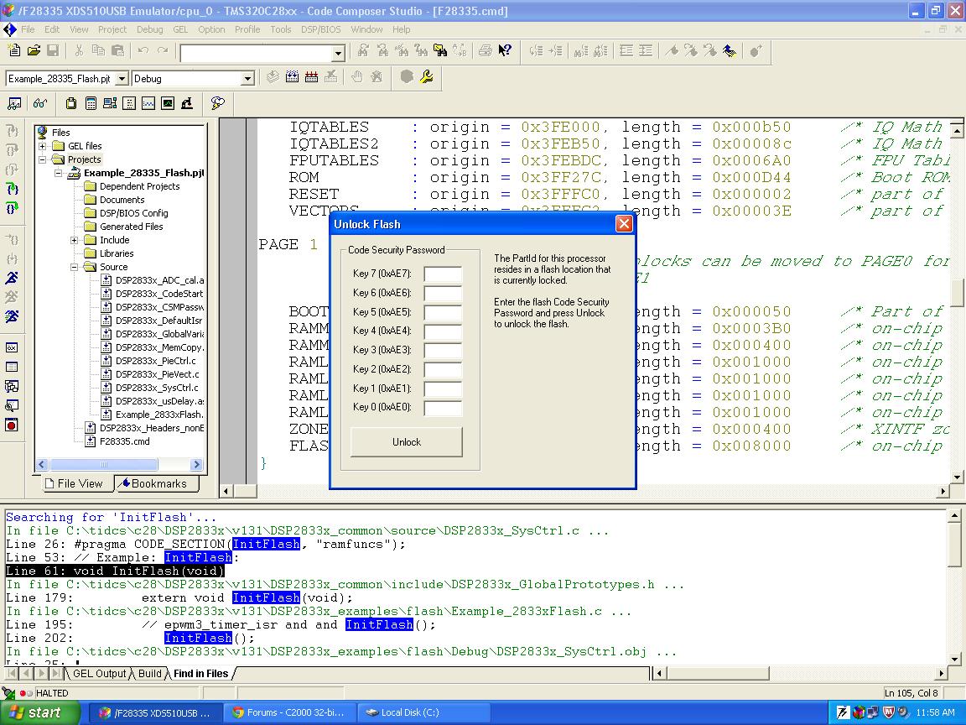Screen dimensions: 966x725
Task: Select the Libraries folder
Action: 117,253
